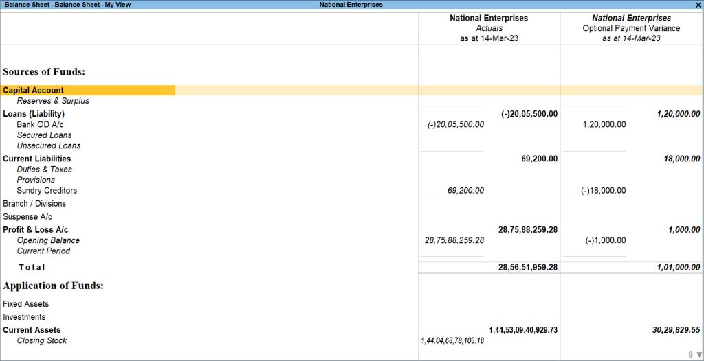Select the Fixed Assets row
The width and height of the screenshot is (704, 361).
pos(25,304)
